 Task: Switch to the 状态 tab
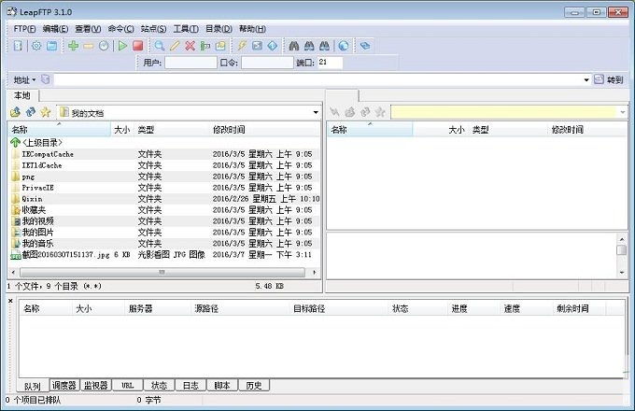click(159, 385)
